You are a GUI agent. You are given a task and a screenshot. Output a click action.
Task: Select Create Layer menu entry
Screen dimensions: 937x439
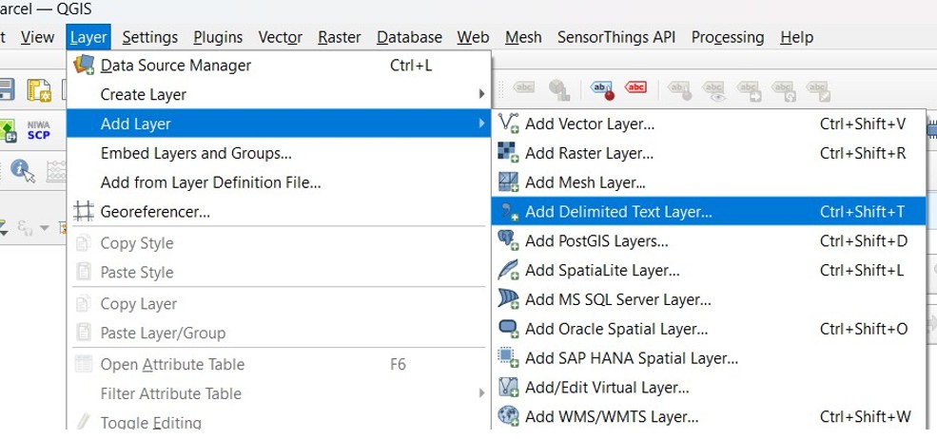(x=279, y=94)
